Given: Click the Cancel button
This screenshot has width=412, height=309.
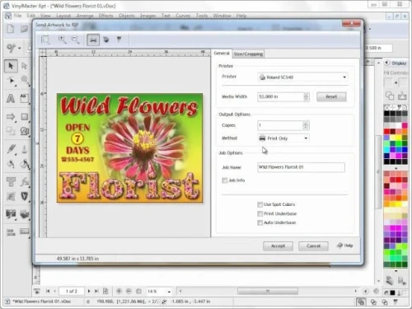Looking at the screenshot, I should (313, 246).
